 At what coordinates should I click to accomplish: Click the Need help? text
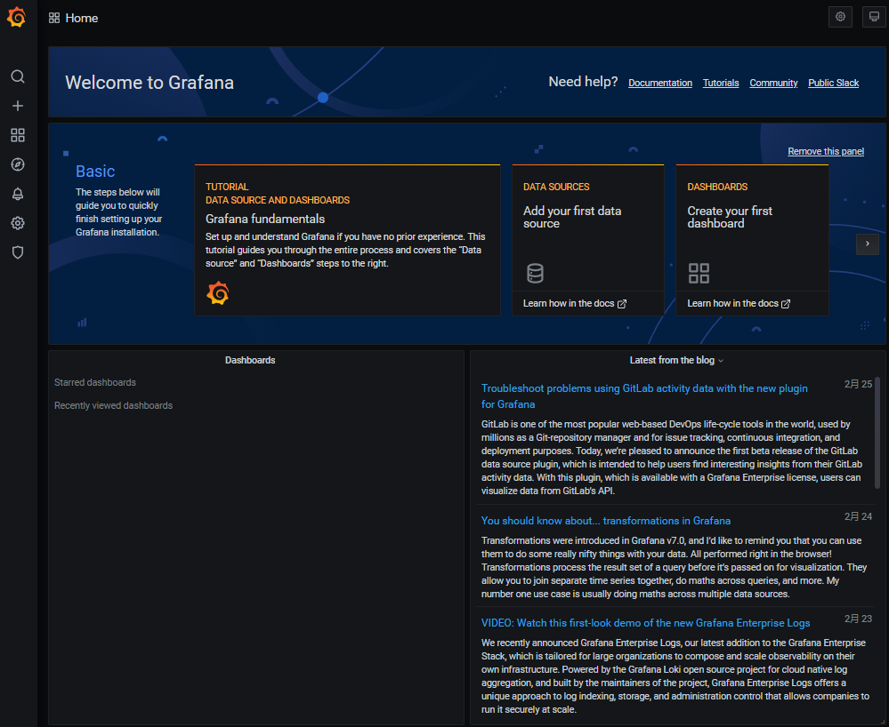[x=583, y=82]
